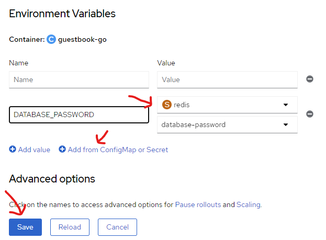This screenshot has width=326, height=240.
Task: Click the caret arrow on database-password selector
Action: [x=286, y=124]
